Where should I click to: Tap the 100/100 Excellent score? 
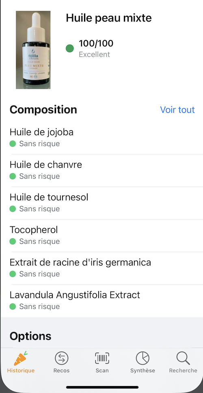96,48
